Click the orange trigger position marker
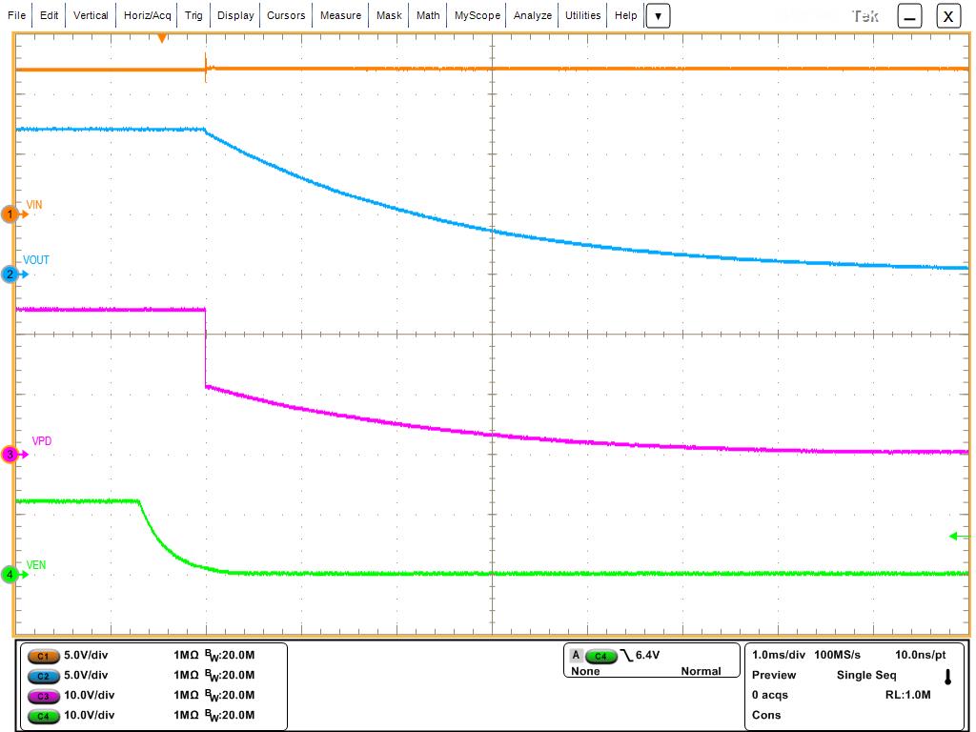The width and height of the screenshot is (976, 732). point(162,38)
